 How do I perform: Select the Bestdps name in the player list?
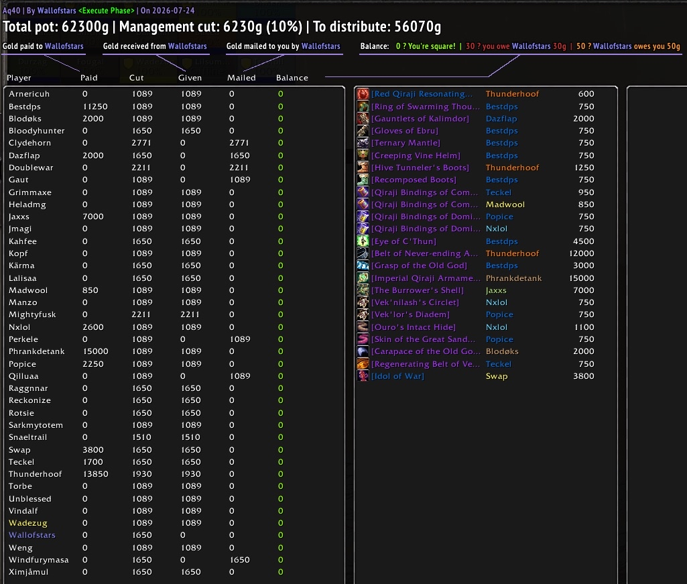[x=25, y=106]
